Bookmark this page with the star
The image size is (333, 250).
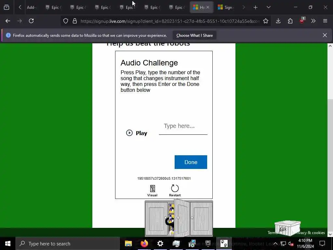pos(265,21)
